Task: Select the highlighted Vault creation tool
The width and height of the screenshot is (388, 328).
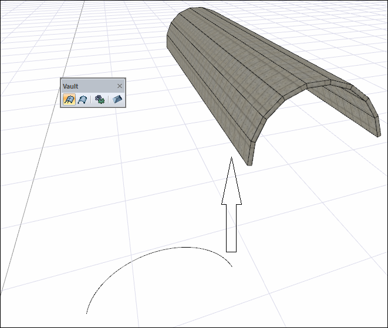Action: pyautogui.click(x=69, y=100)
